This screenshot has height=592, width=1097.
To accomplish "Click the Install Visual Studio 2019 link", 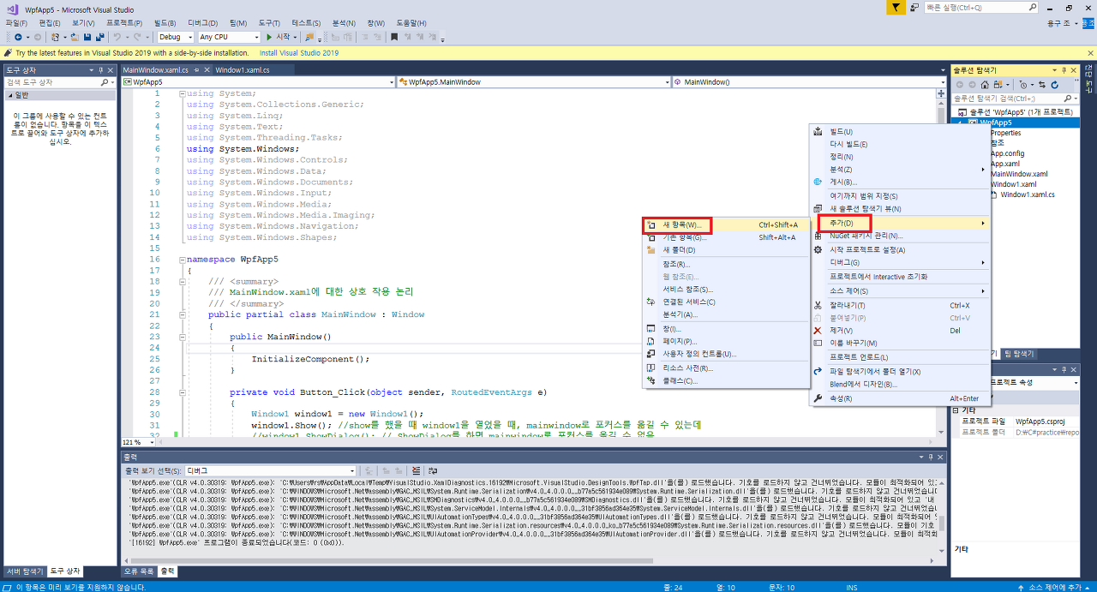I will pos(299,52).
